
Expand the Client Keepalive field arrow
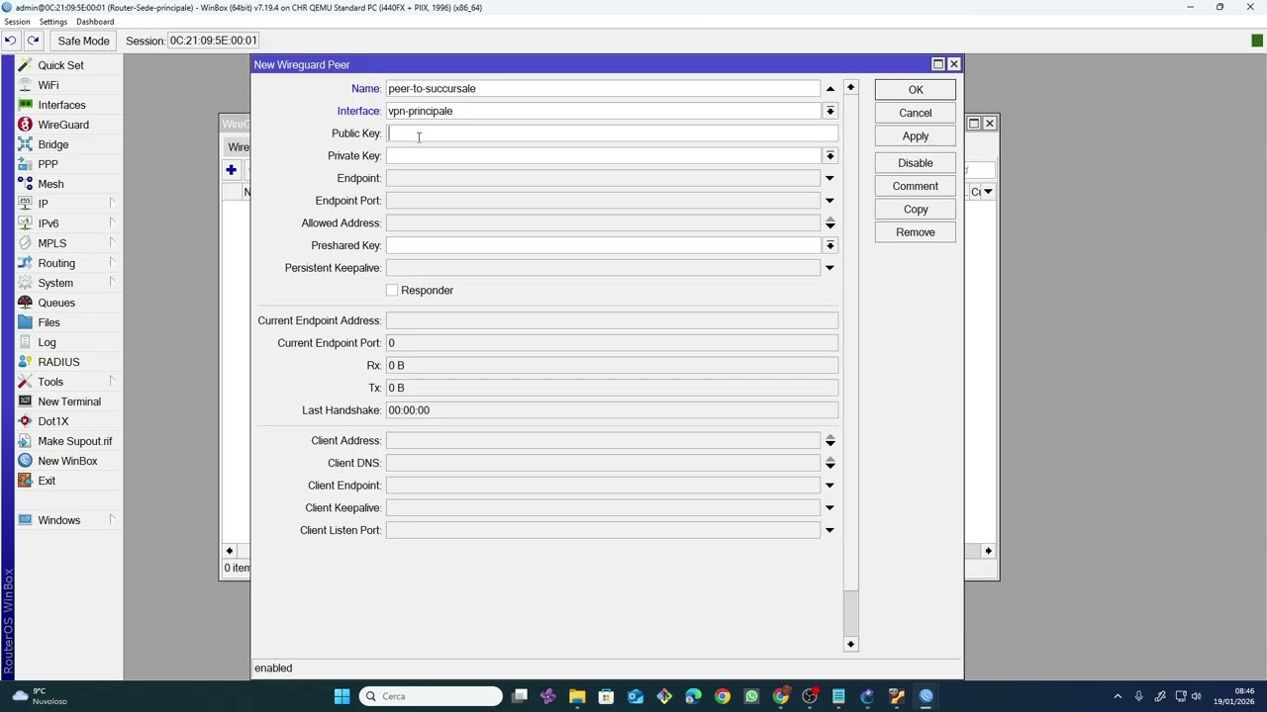[829, 508]
